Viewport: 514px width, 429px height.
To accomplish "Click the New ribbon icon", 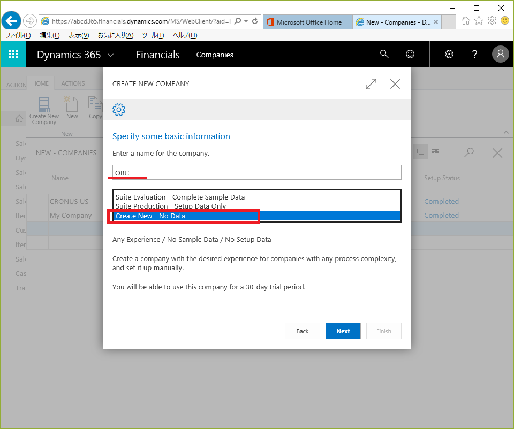I will [72, 108].
